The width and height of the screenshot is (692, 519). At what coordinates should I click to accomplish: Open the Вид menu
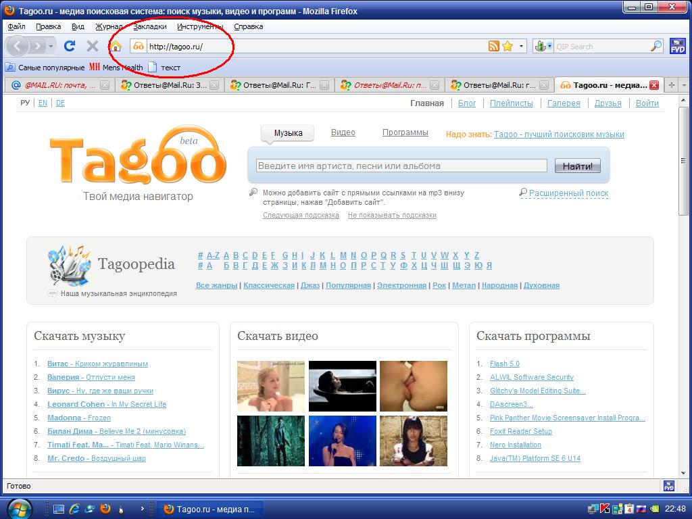point(78,26)
